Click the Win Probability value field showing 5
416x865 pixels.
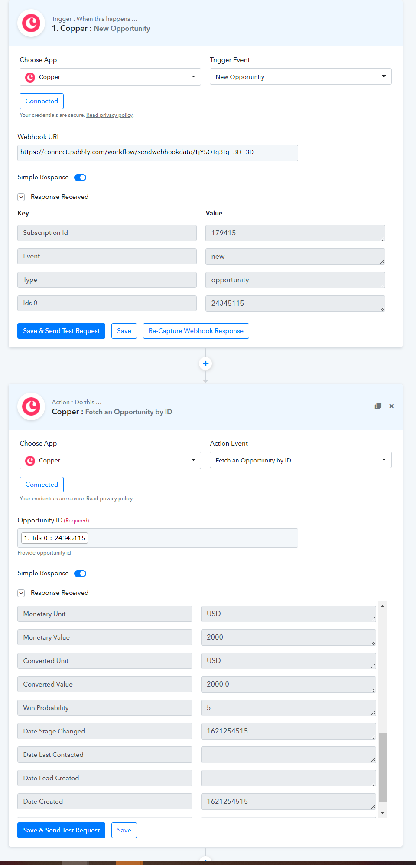coord(289,708)
